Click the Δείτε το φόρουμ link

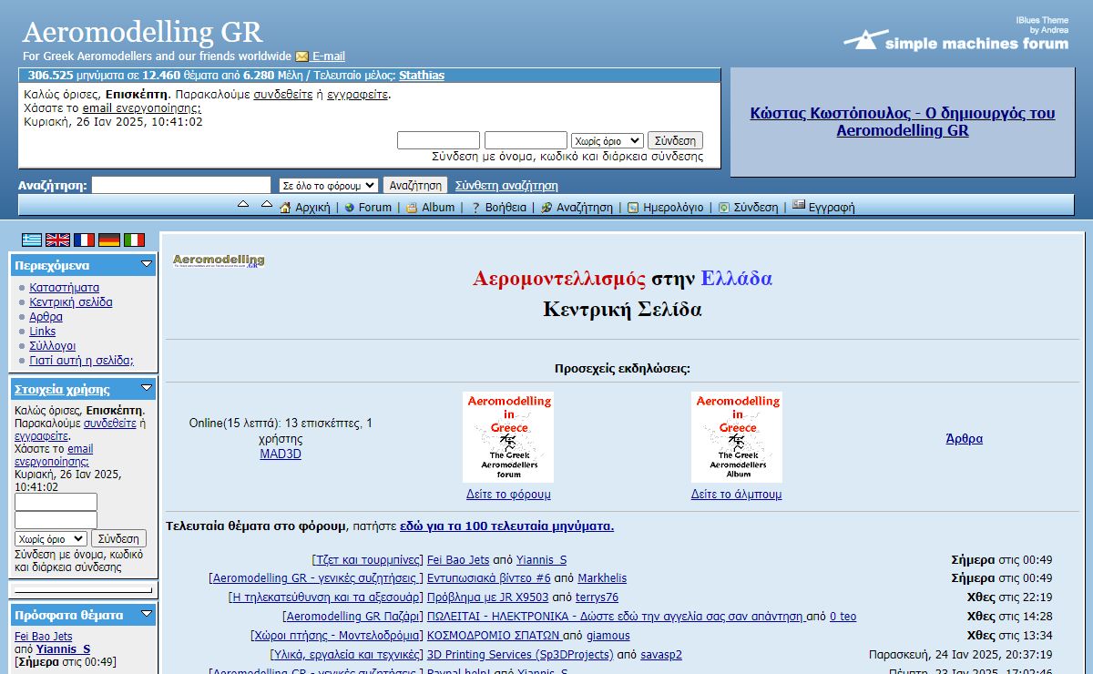(x=508, y=495)
